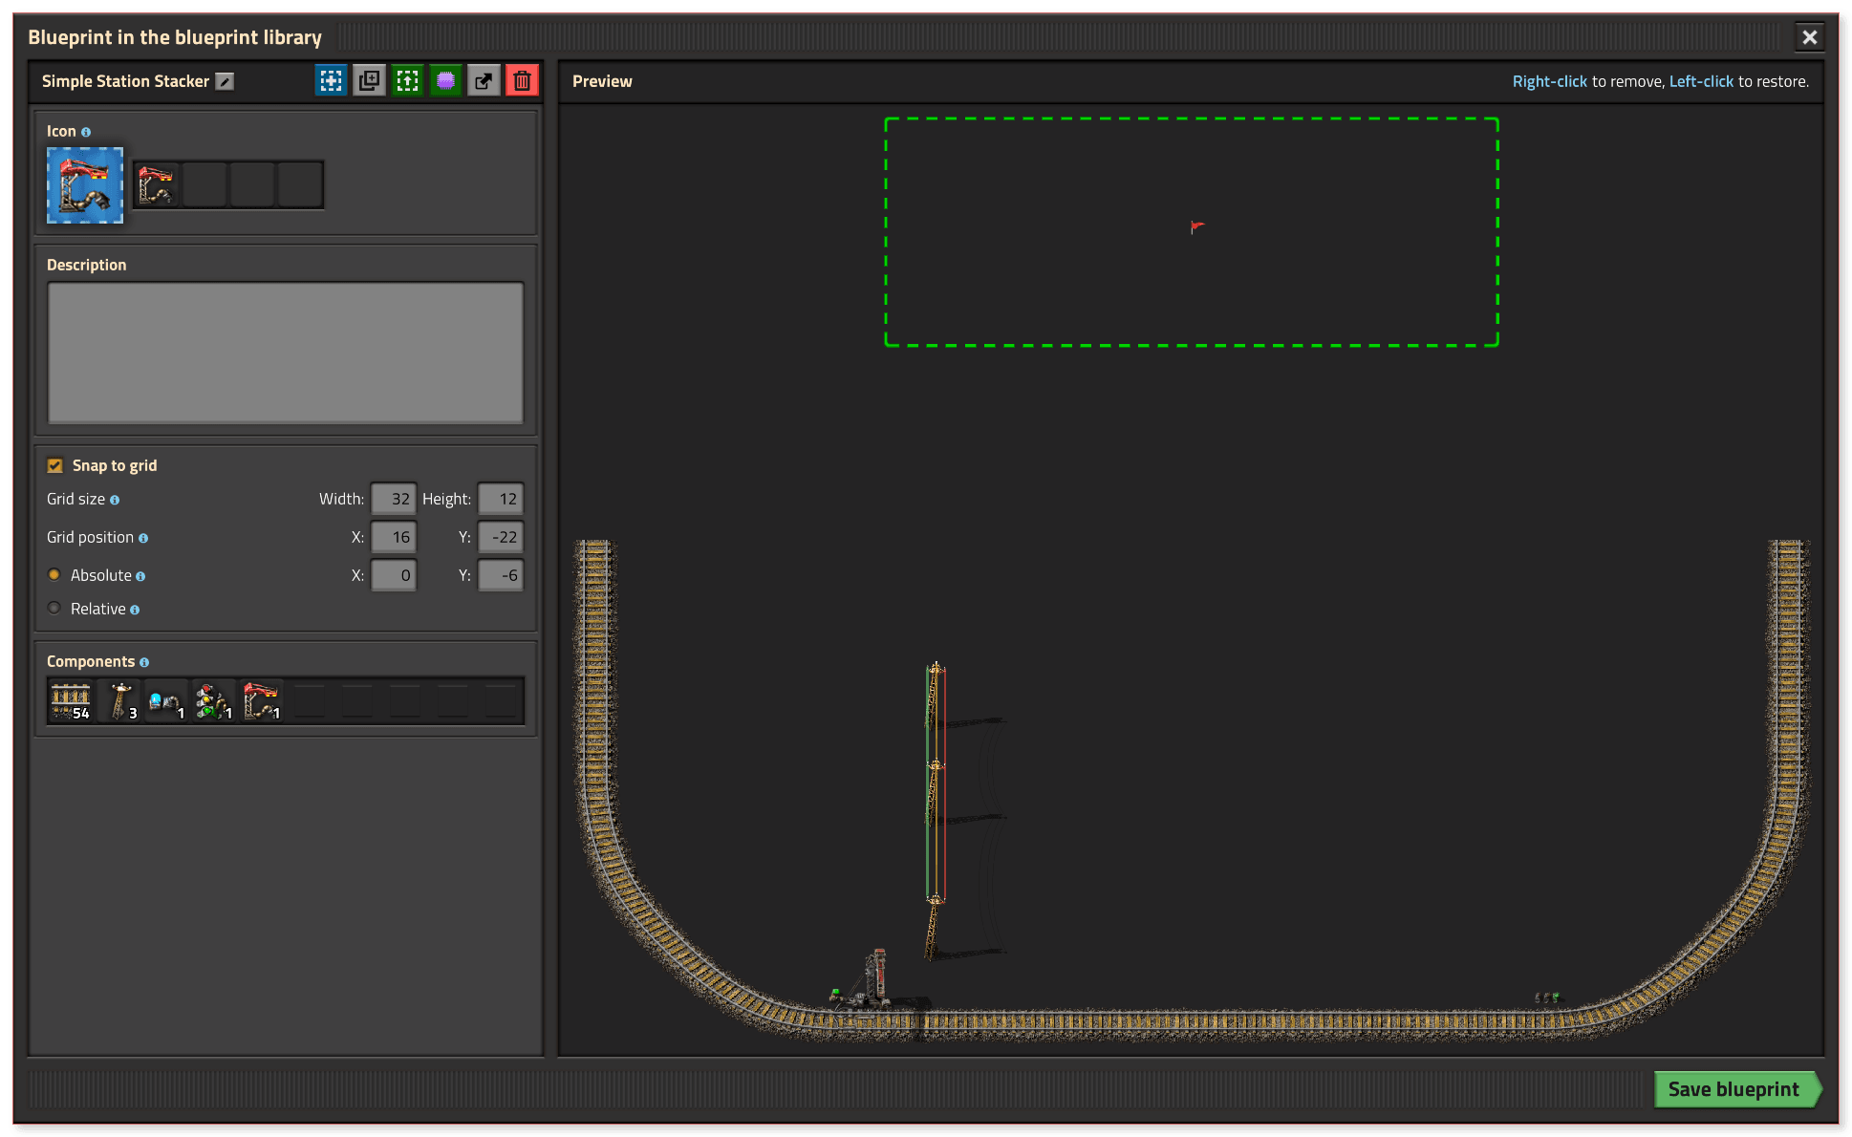Click the Relative info icon
The height and width of the screenshot is (1137, 1852).
click(135, 611)
